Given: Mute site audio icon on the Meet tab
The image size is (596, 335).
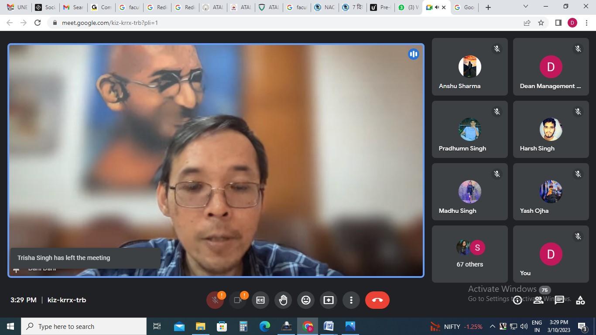Looking at the screenshot, I should tap(436, 7).
